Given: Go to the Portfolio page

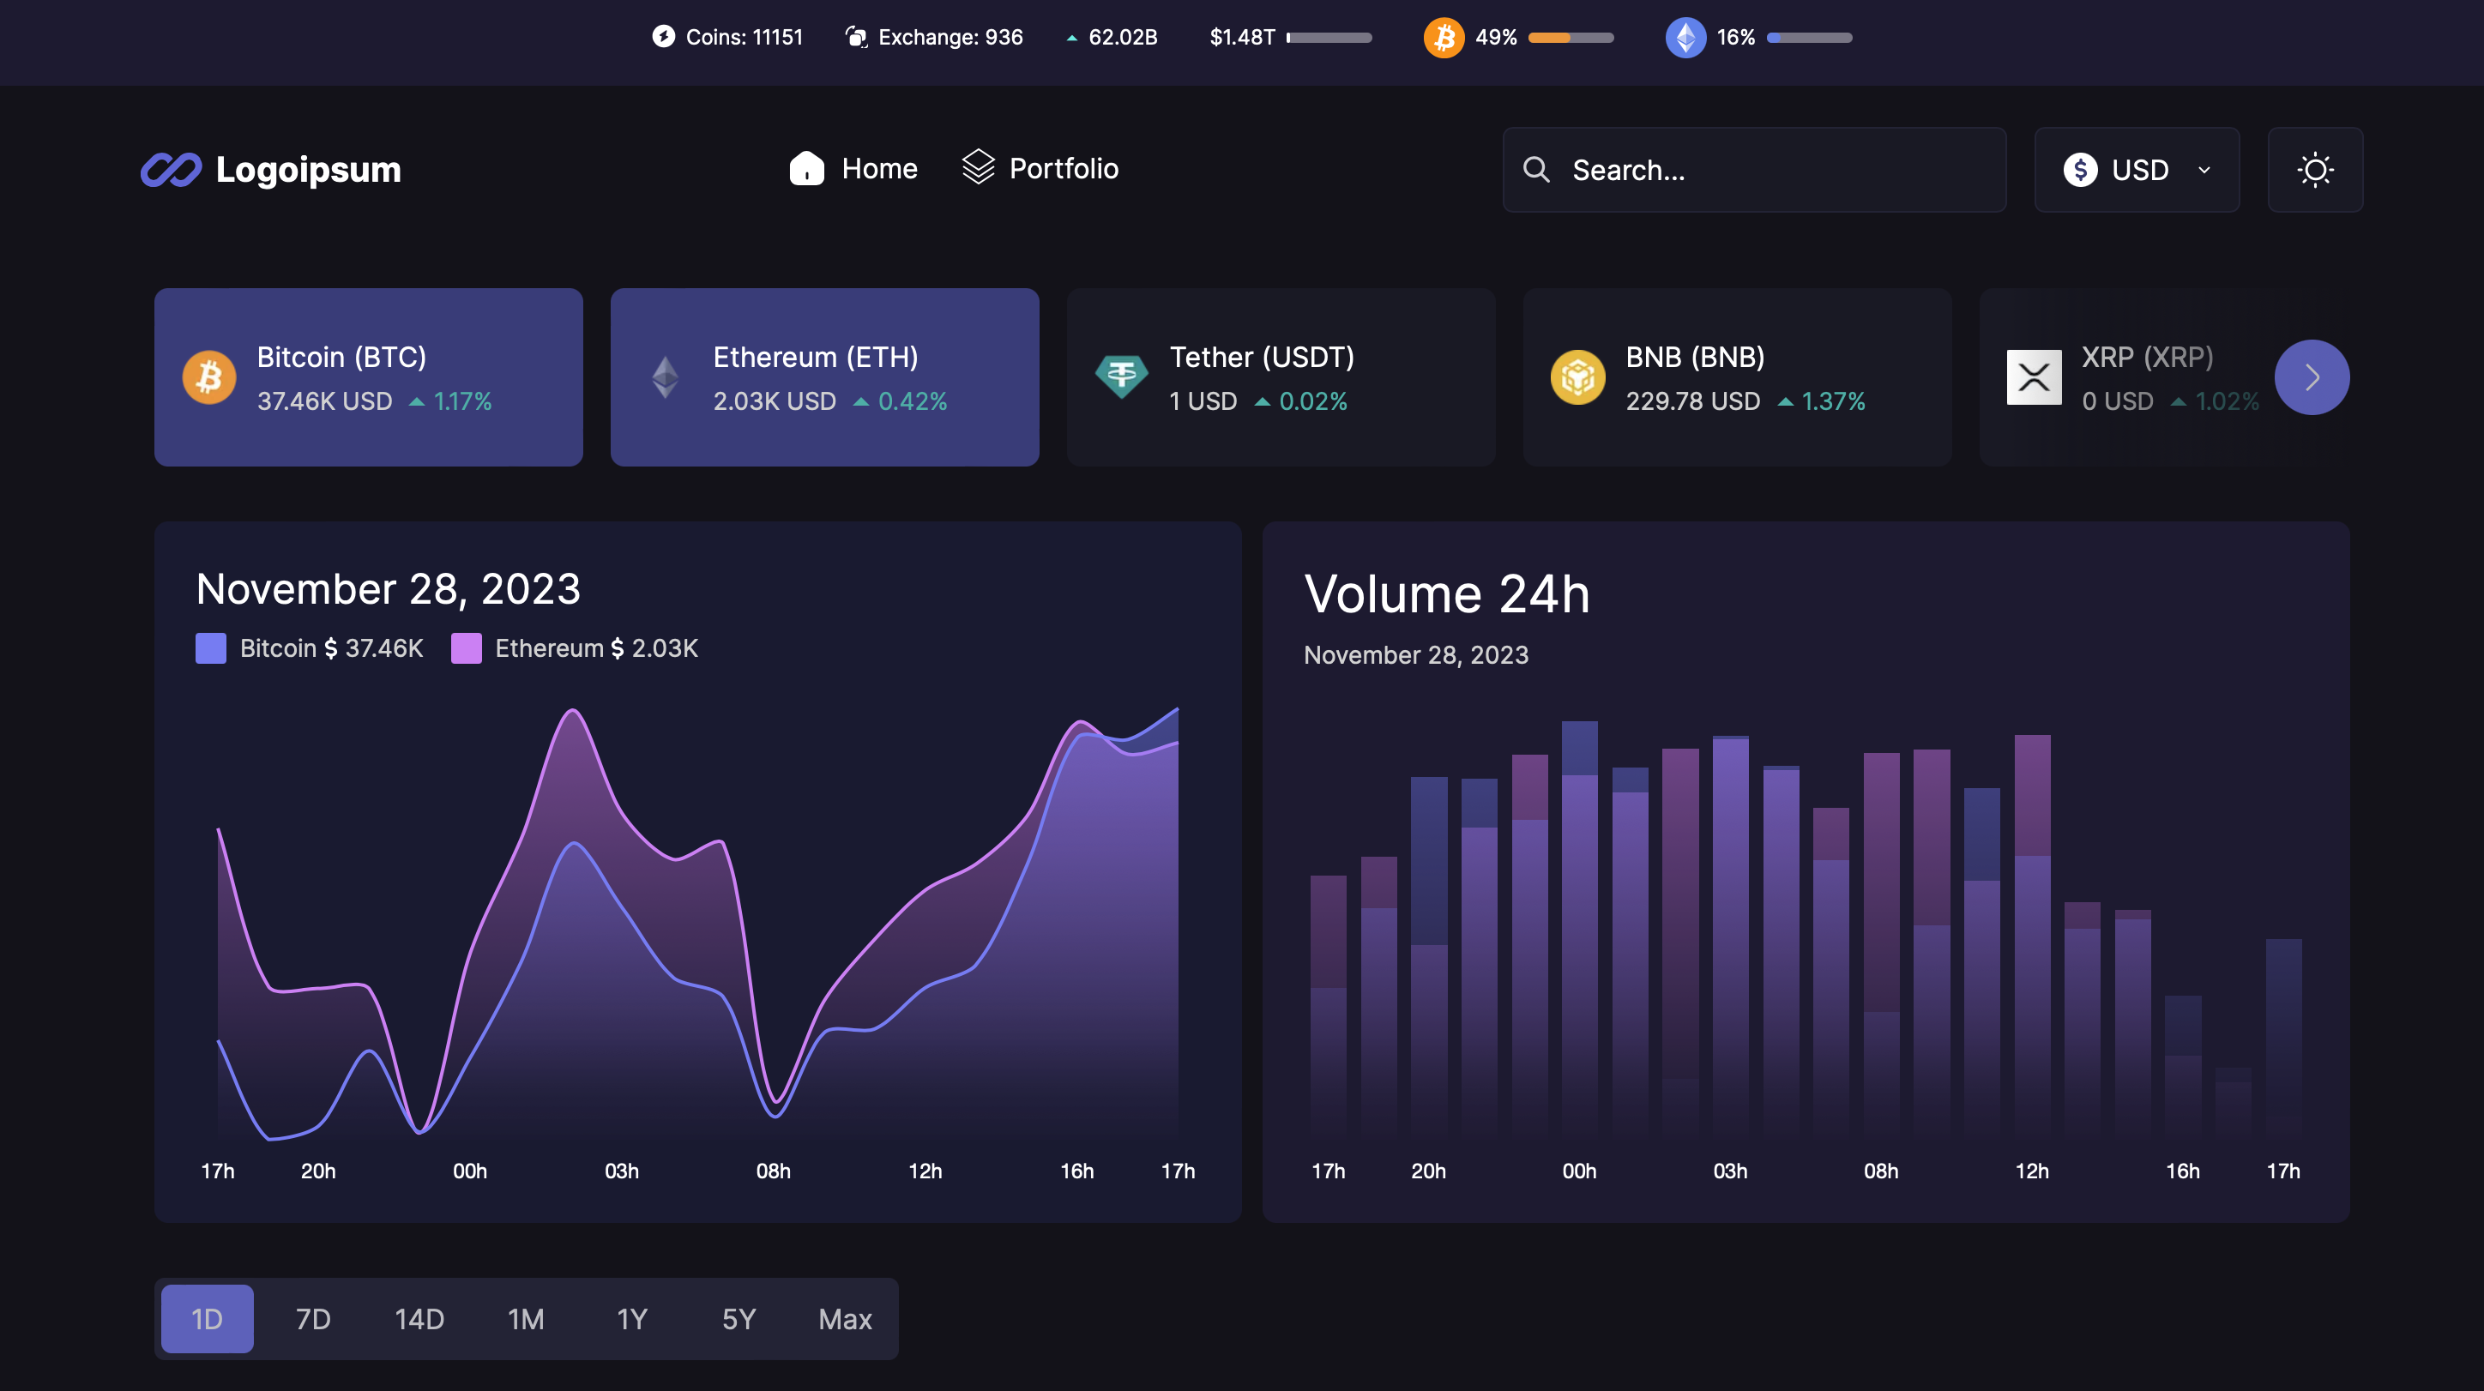Looking at the screenshot, I should [x=1040, y=168].
